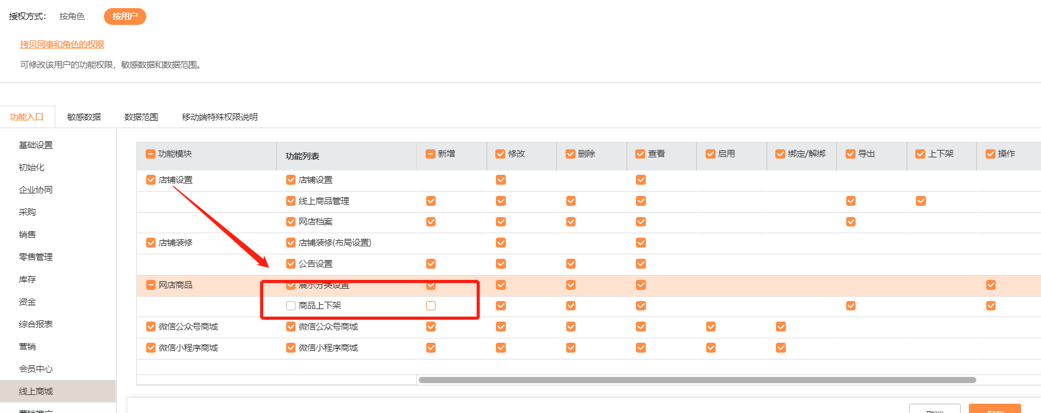Select 会员中心 in the sidebar menu
This screenshot has width=1041, height=413.
pos(35,369)
